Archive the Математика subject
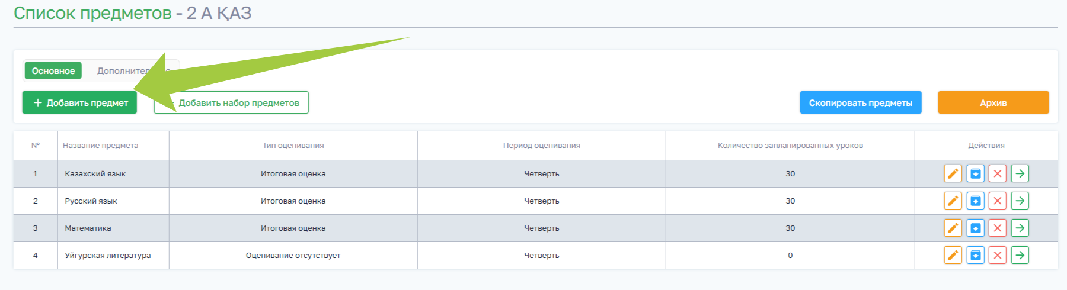Viewport: 1067px width, 290px height. 975,228
